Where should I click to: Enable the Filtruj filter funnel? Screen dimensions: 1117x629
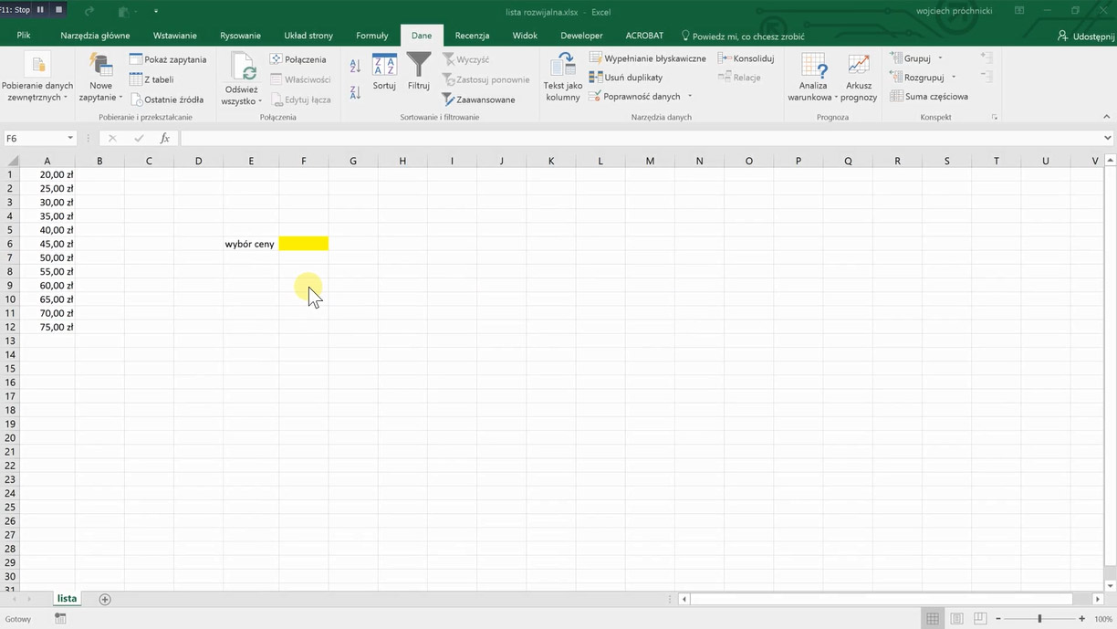tap(419, 72)
